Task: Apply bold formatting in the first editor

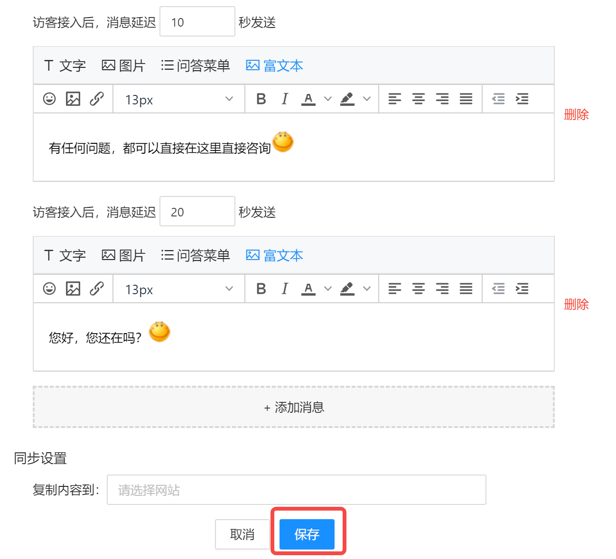Action: click(261, 99)
